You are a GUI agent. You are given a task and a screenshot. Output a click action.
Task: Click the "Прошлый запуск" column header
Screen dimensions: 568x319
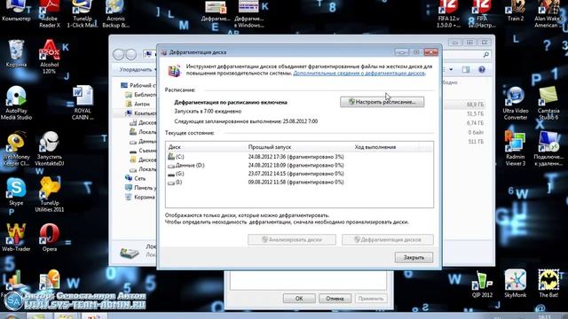coord(270,147)
